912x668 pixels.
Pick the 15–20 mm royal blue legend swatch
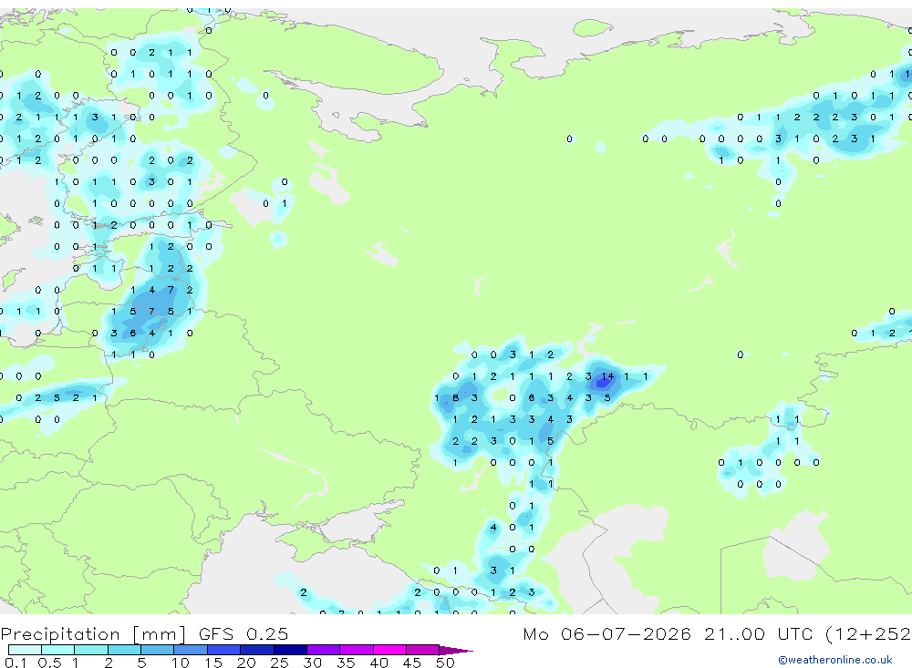click(223, 650)
